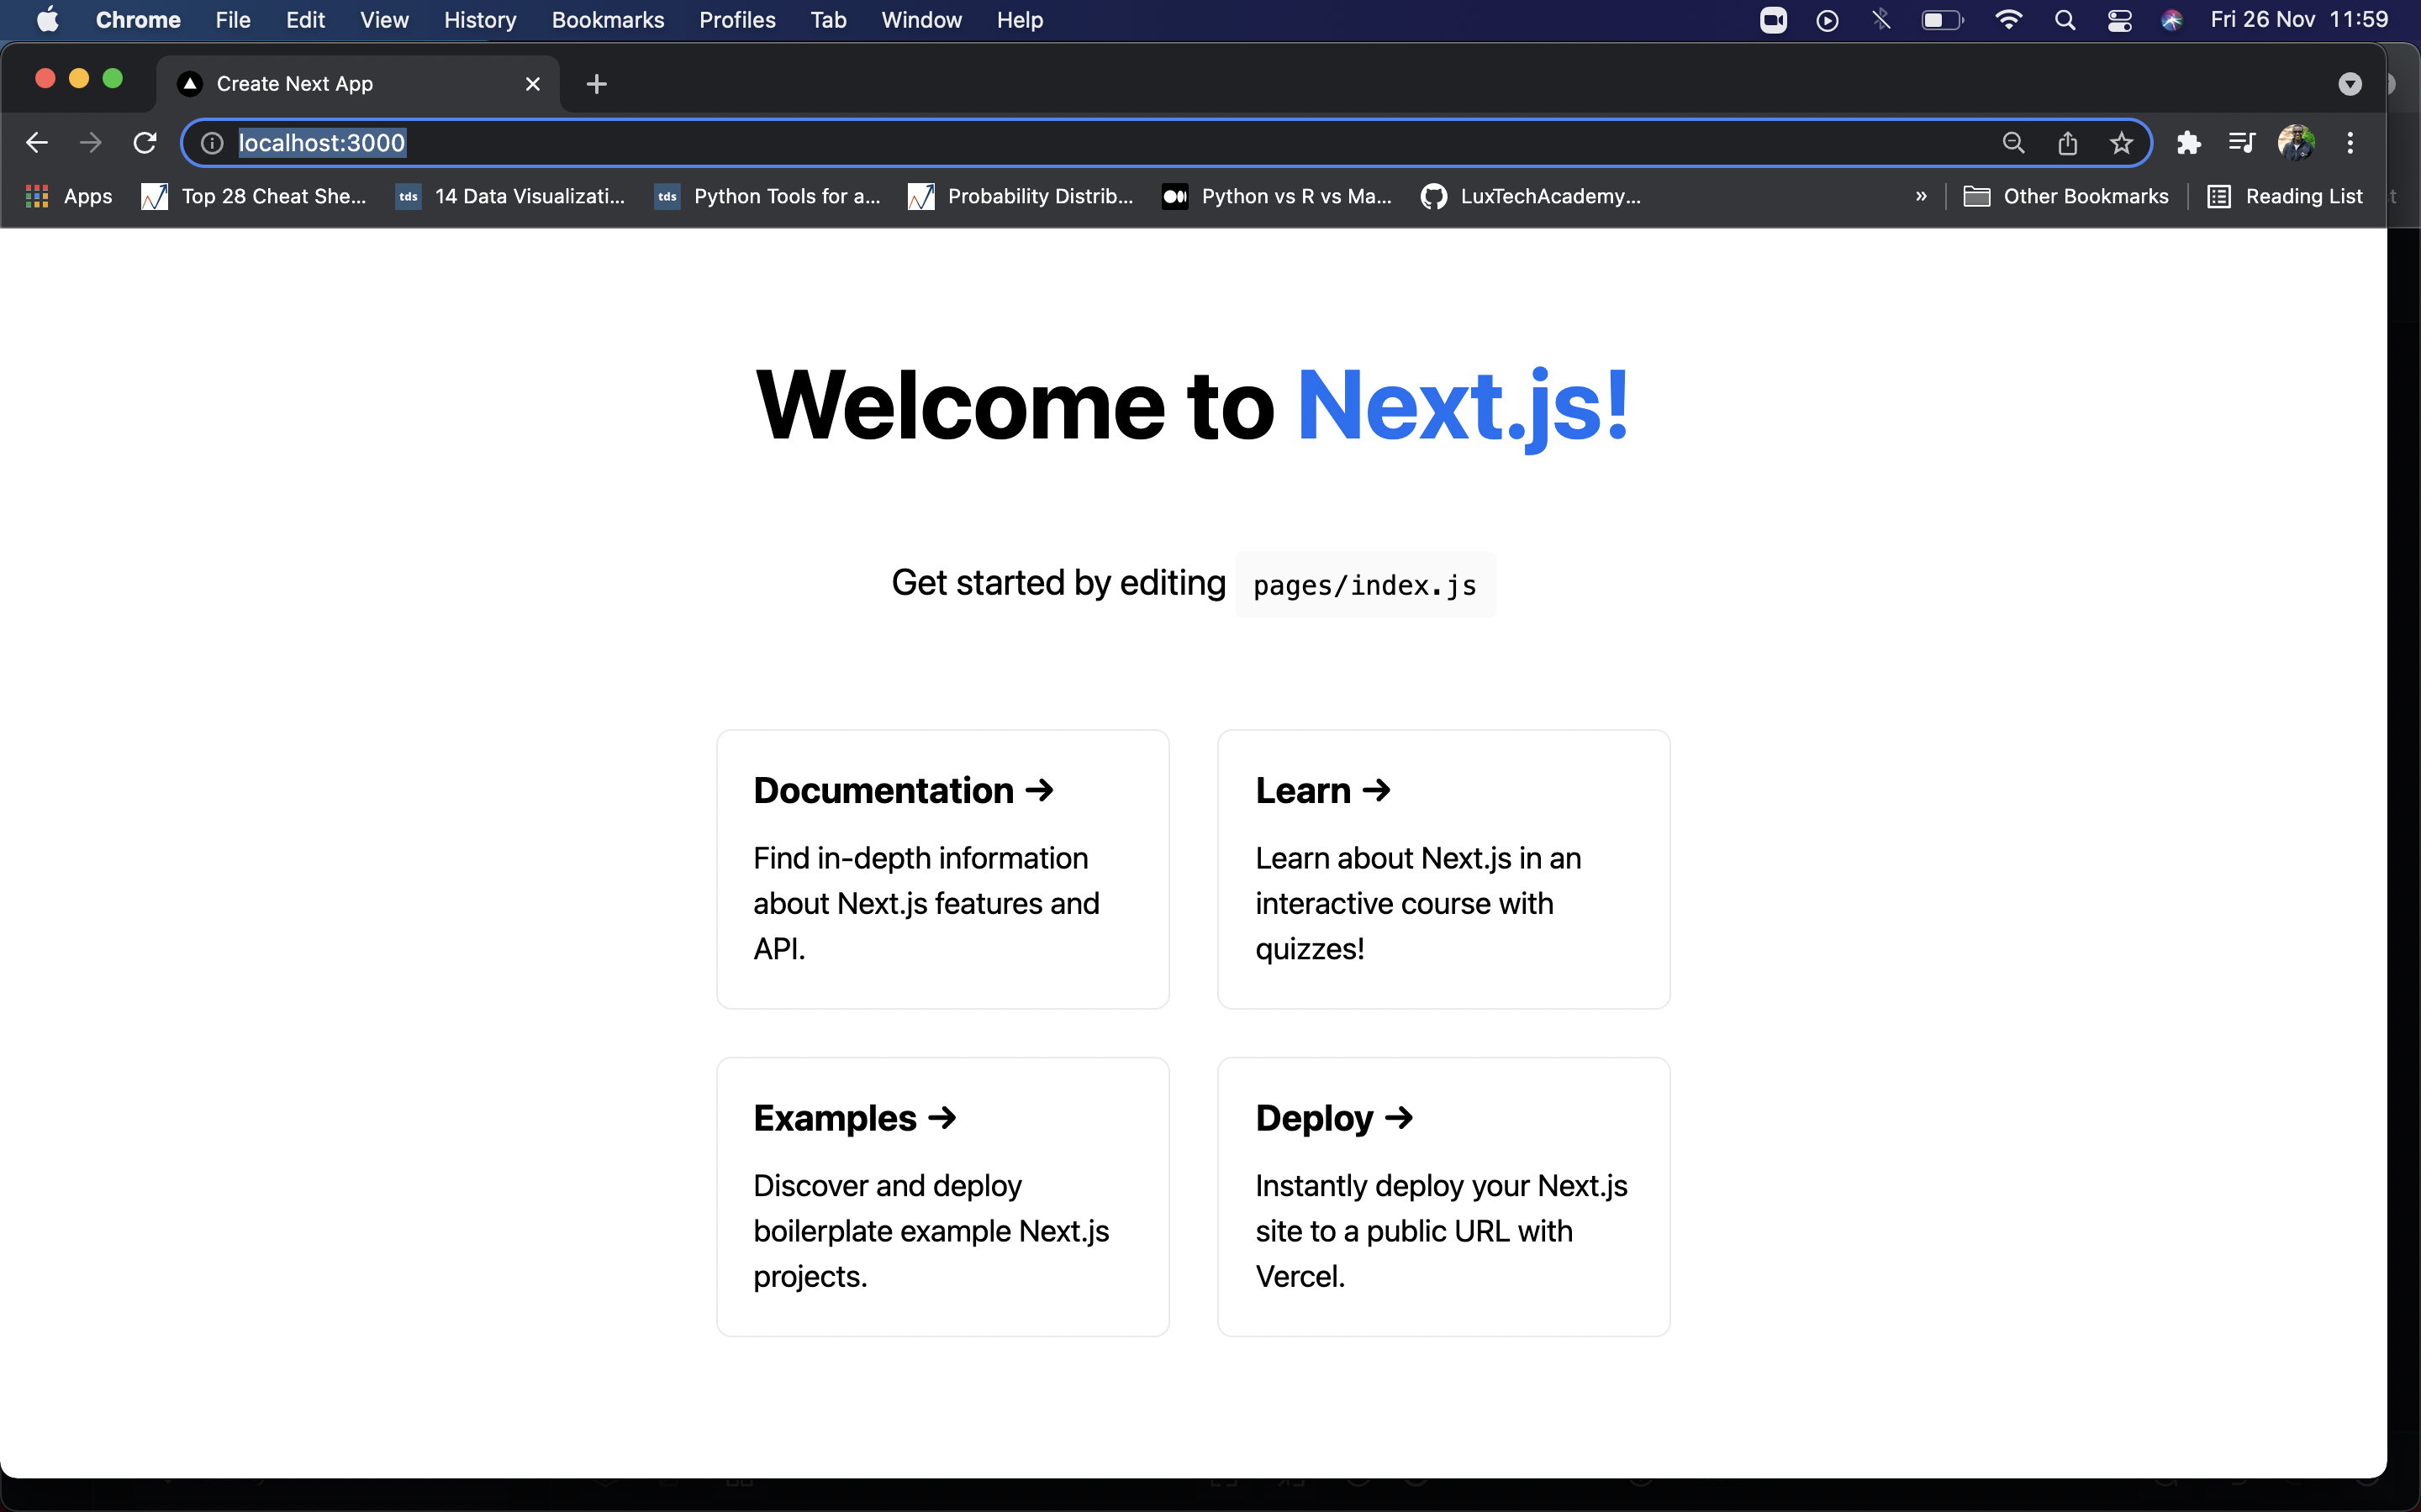
Task: Open the Other Bookmarks folder
Action: pyautogui.click(x=2066, y=196)
